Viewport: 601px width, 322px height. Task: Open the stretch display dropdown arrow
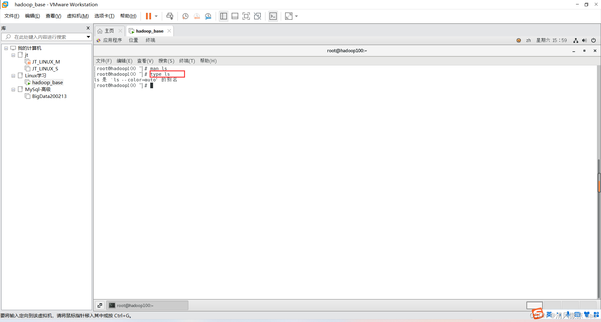296,16
